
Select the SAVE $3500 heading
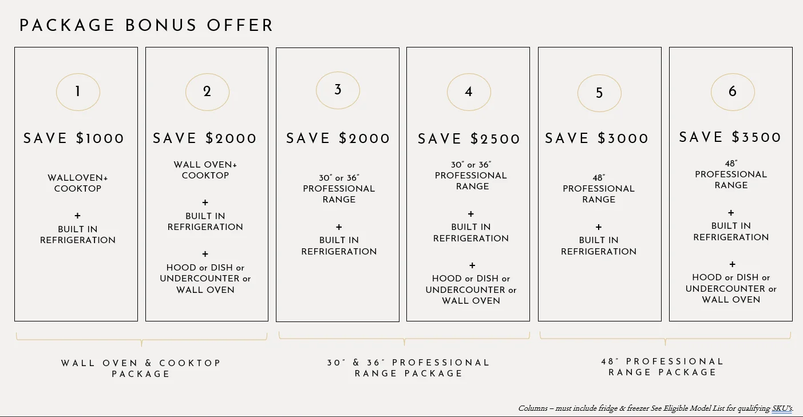click(x=730, y=137)
